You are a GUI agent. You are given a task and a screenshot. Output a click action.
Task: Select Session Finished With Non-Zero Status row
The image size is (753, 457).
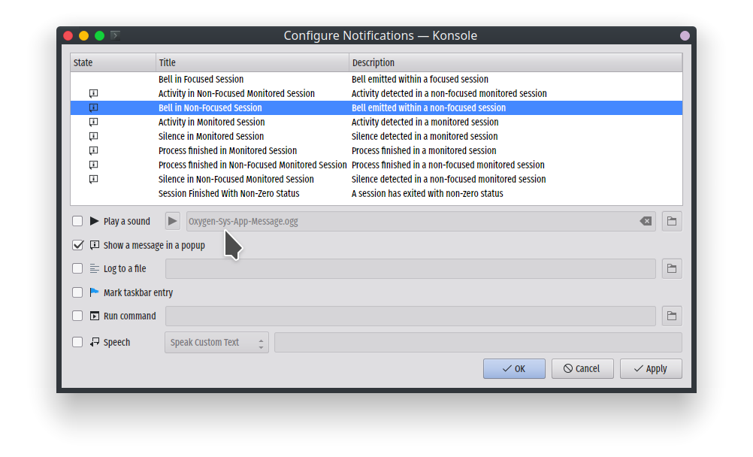coord(228,193)
